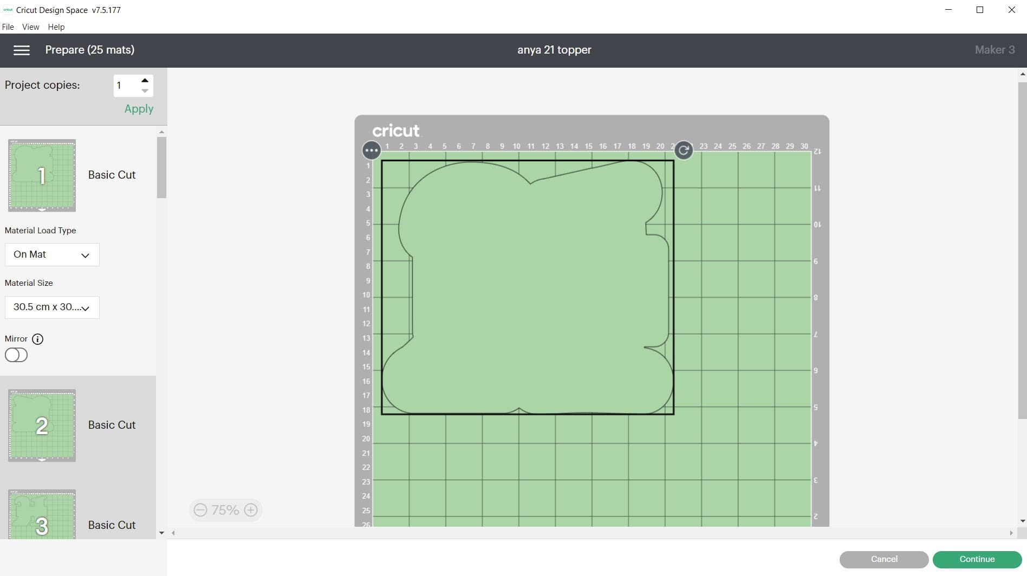Click the green Continue button
The height and width of the screenshot is (576, 1027).
click(977, 559)
